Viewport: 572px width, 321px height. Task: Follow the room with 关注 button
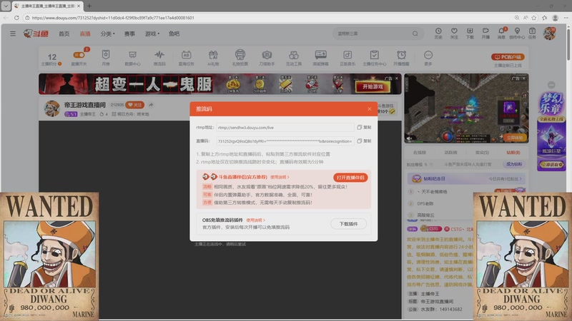(134, 105)
